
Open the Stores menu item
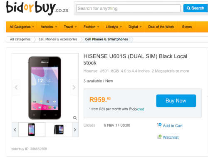tap(187, 27)
